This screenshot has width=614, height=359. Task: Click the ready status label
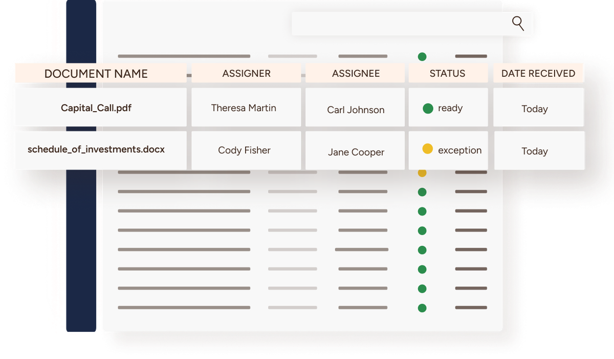[x=450, y=109]
